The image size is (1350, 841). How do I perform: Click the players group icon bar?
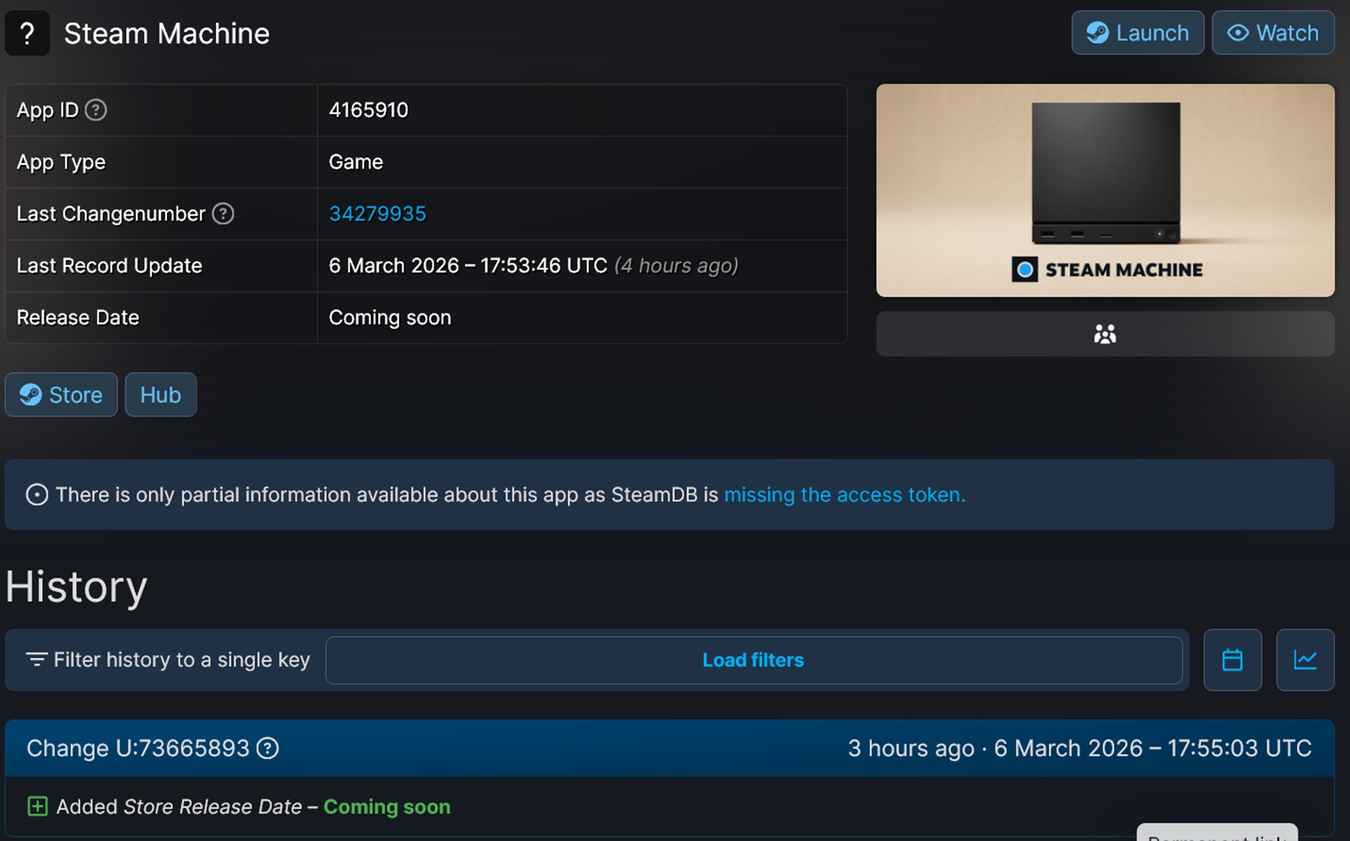pyautogui.click(x=1104, y=334)
